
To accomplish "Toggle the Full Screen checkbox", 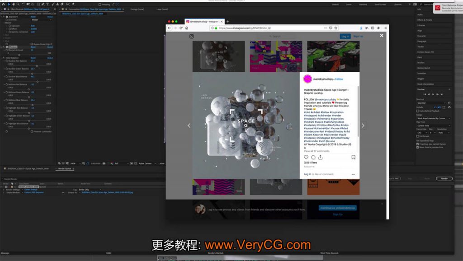I will (417, 136).
